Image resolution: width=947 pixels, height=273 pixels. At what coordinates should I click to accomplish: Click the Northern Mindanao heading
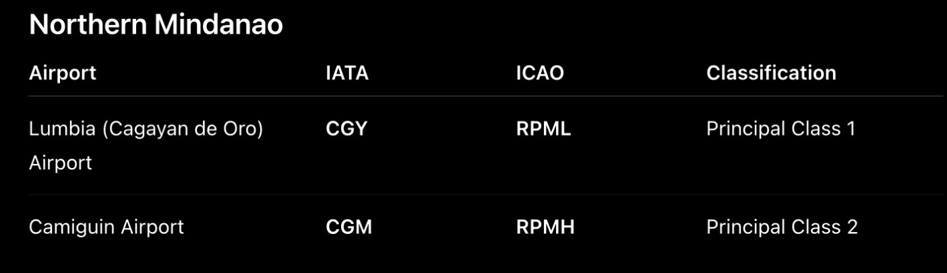[156, 26]
